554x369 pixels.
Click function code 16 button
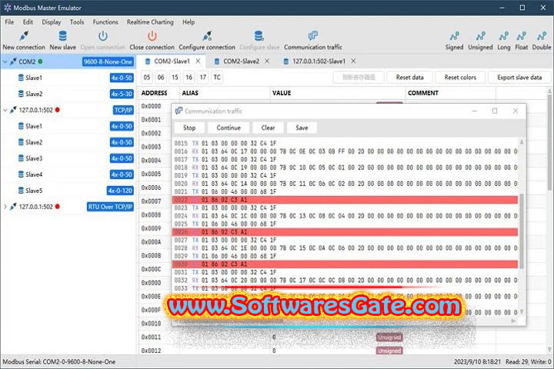pyautogui.click(x=189, y=78)
